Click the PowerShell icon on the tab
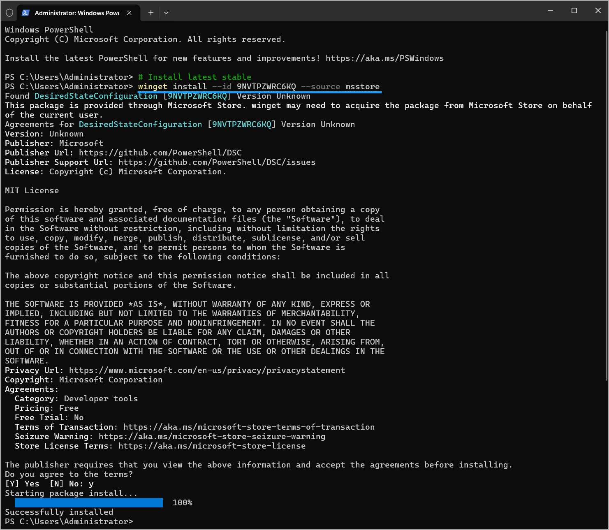 coord(25,13)
